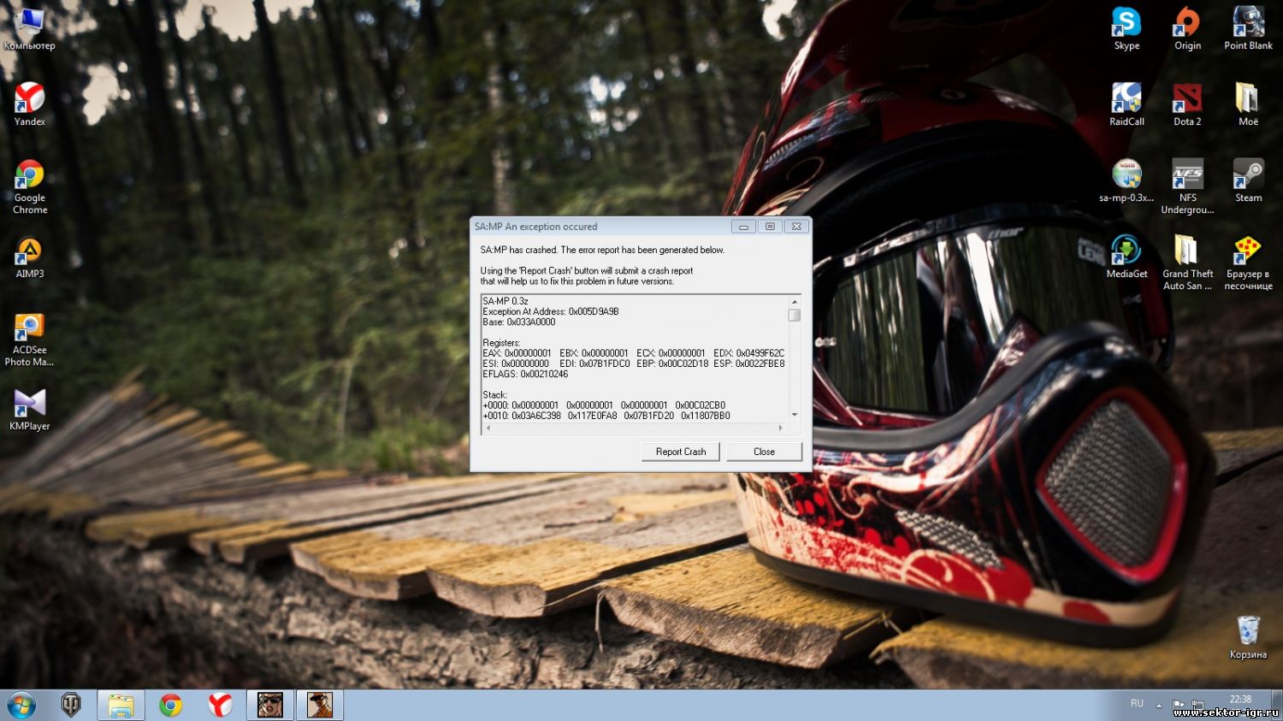This screenshot has height=721, width=1283.
Task: Click the horizontal scrollbar right arrow in report
Action: pyautogui.click(x=780, y=428)
